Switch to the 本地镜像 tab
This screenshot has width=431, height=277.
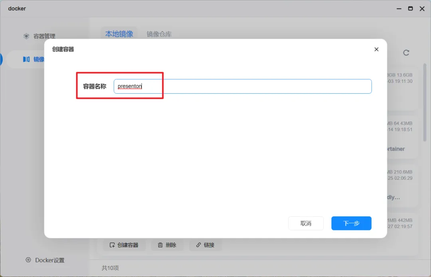(119, 34)
